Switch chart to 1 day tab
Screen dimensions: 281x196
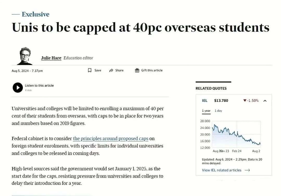pyautogui.click(x=218, y=111)
